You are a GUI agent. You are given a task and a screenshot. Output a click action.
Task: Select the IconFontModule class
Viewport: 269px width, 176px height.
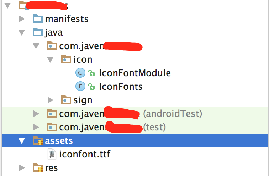click(135, 73)
